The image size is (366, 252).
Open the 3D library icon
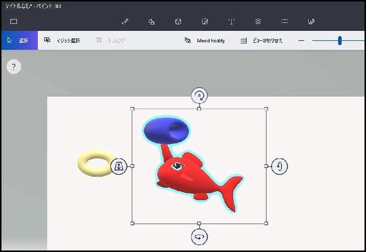(311, 22)
